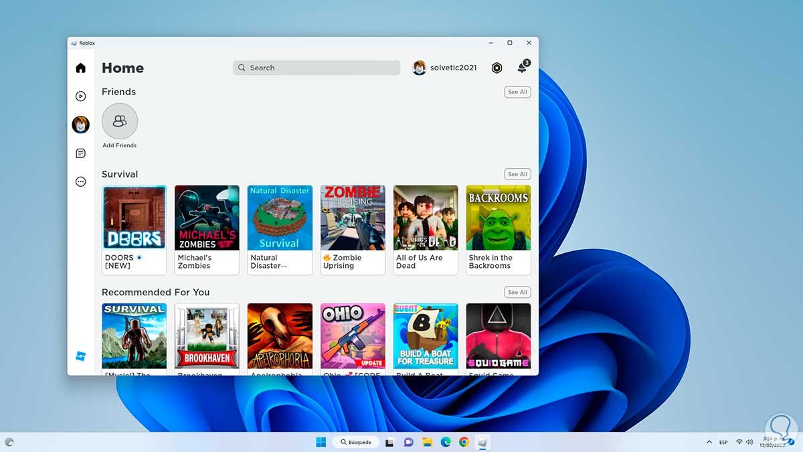Click the solvetic2021 username link
Screen dimensions: 803x452
click(x=454, y=68)
